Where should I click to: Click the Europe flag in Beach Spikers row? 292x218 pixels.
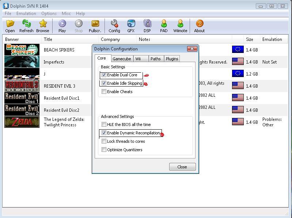pyautogui.click(x=238, y=49)
